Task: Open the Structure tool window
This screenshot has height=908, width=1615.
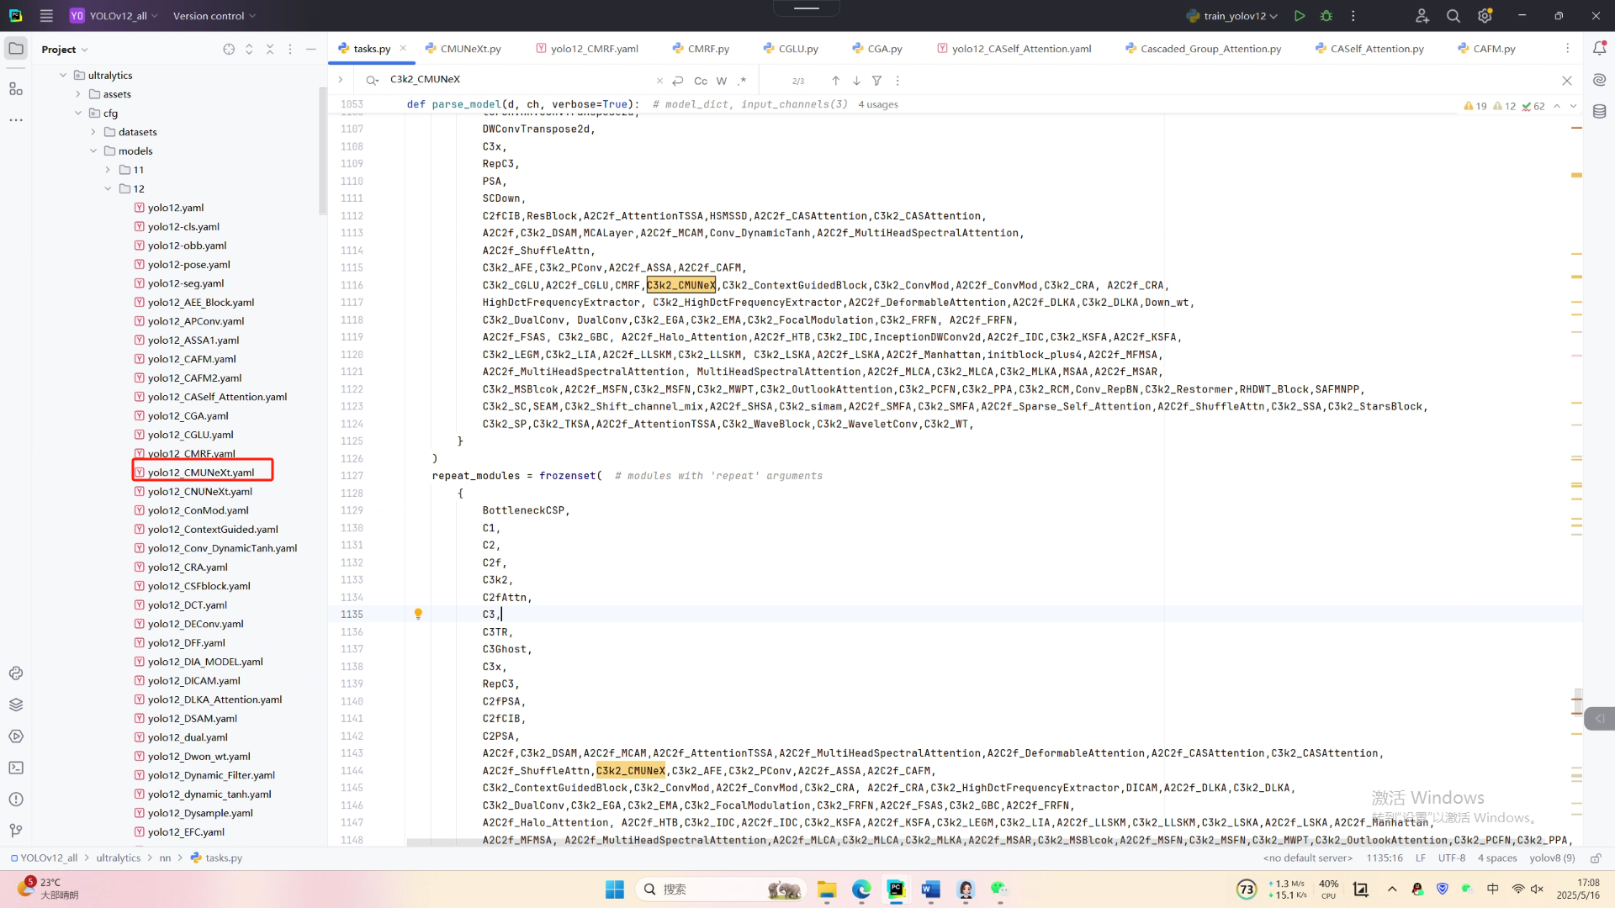Action: (16, 88)
